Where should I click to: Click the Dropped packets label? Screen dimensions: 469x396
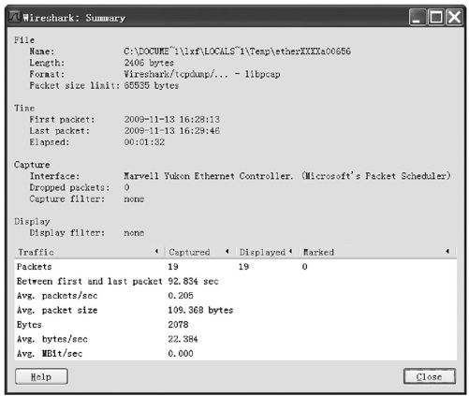pos(69,187)
